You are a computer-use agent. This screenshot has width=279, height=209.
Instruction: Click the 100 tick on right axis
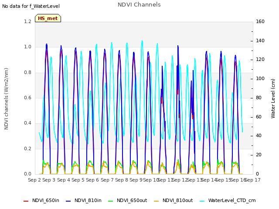(x=260, y=78)
